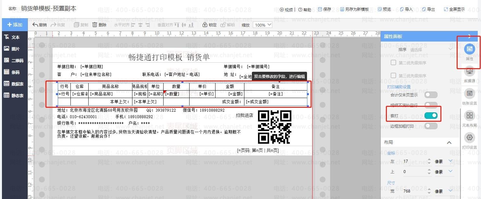The image size is (481, 199).
Task: Click the 锁定 lock icon
Action: click(x=205, y=25)
